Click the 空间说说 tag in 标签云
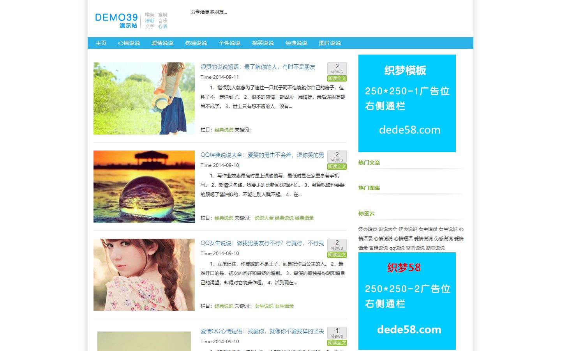Image resolution: width=561 pixels, height=351 pixels. pyautogui.click(x=415, y=248)
